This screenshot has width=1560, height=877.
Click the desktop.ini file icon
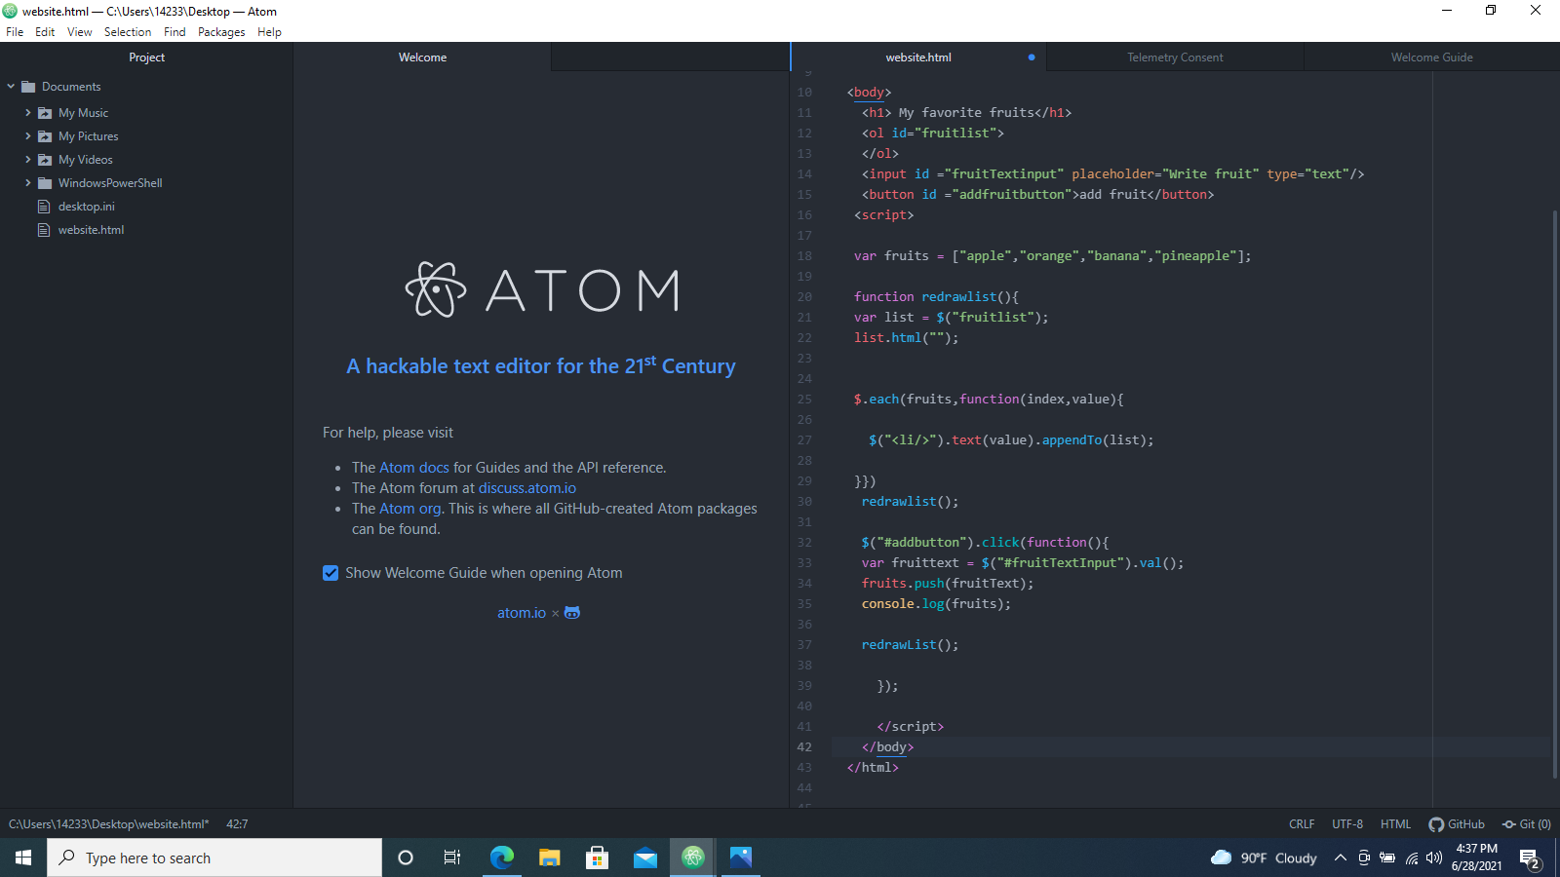click(44, 207)
